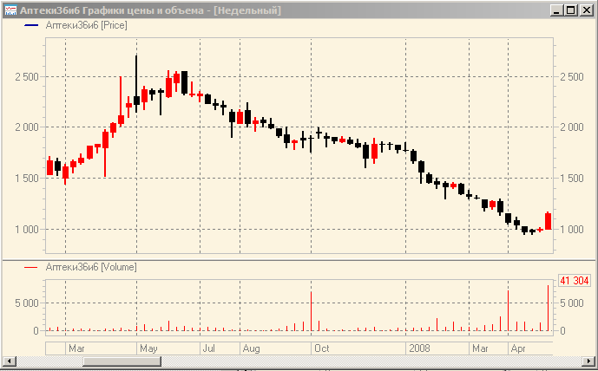Click the Jul label on time axis
The height and width of the screenshot is (371, 598).
point(209,348)
